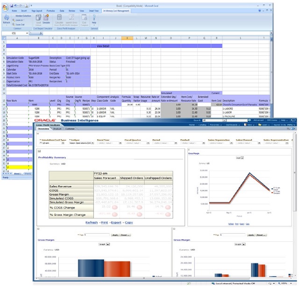Click the Print link under Profitability Summary
Image resolution: width=299 pixels, height=286 pixels.
(104, 223)
